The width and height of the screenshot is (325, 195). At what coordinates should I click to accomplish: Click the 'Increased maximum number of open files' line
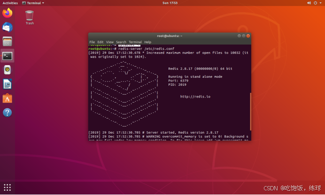[168, 54]
